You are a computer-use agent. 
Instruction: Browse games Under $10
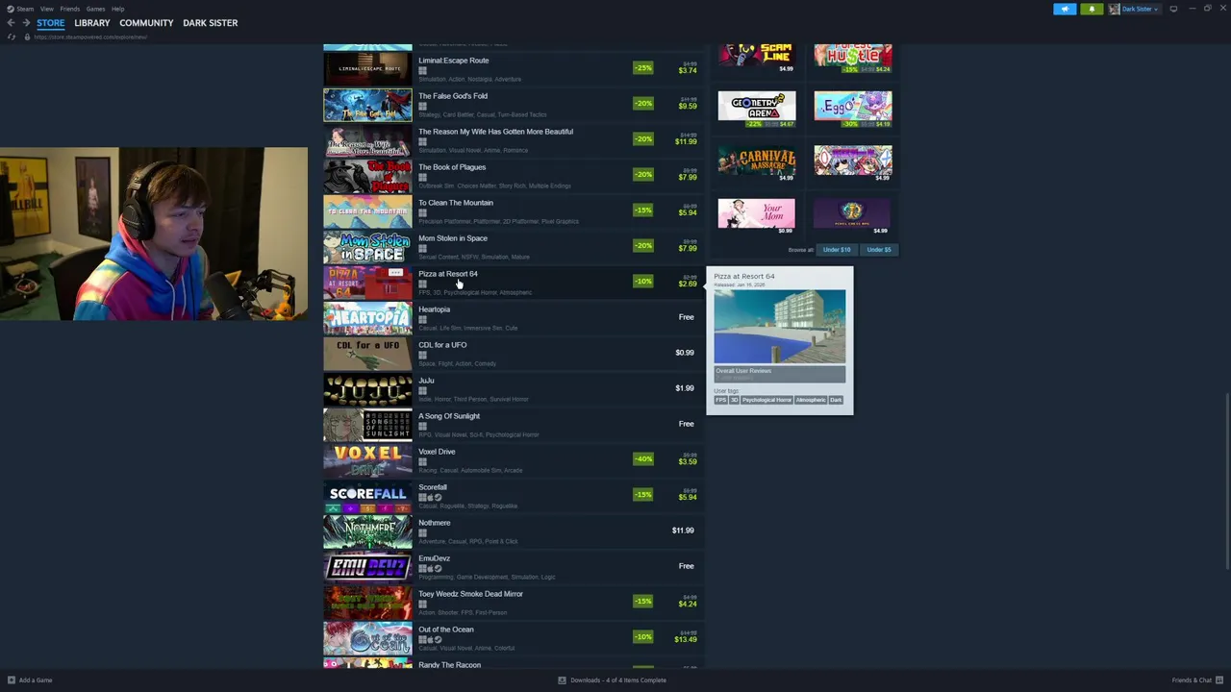point(837,250)
